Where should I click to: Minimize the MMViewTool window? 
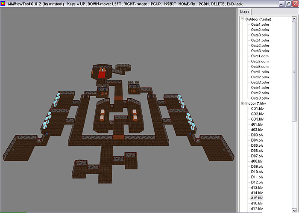click(283, 3)
